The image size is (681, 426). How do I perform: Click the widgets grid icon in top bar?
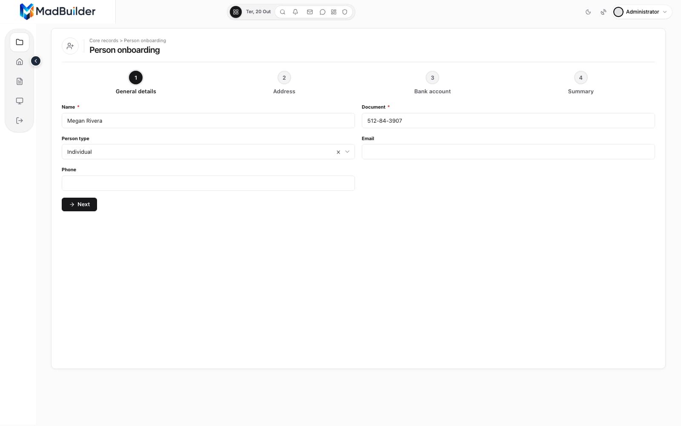(334, 12)
